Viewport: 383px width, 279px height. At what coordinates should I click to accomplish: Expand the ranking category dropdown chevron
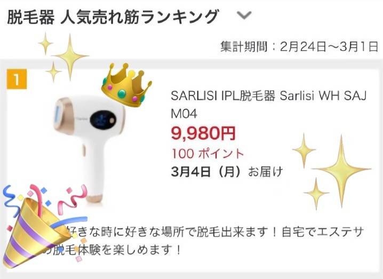coord(244,15)
